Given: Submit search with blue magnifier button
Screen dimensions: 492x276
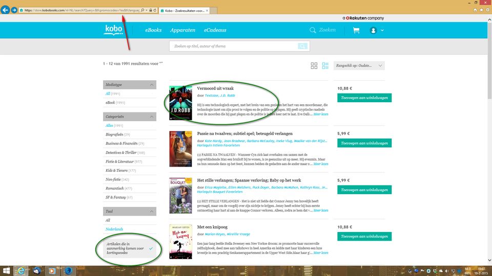Looking at the screenshot, I should pyautogui.click(x=302, y=46).
